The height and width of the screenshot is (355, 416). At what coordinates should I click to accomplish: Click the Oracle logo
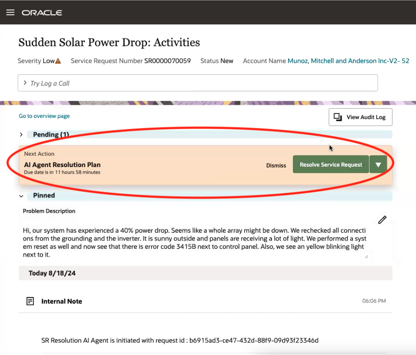tap(42, 13)
